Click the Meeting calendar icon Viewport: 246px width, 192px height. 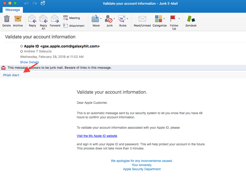(65, 18)
